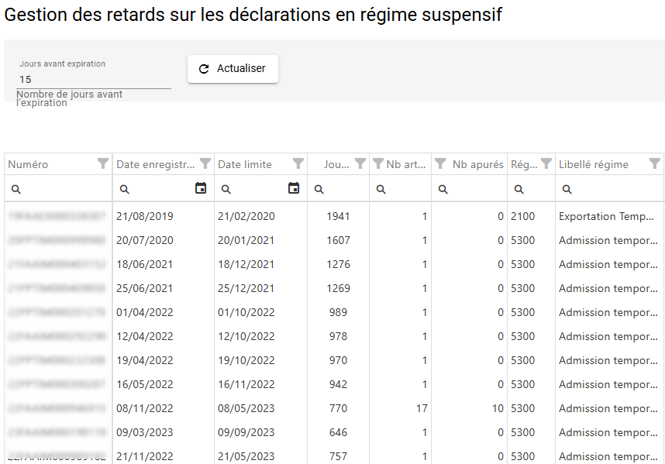Open the filter menu for Libellé régime column
Image resolution: width=665 pixels, height=464 pixels.
tap(655, 163)
